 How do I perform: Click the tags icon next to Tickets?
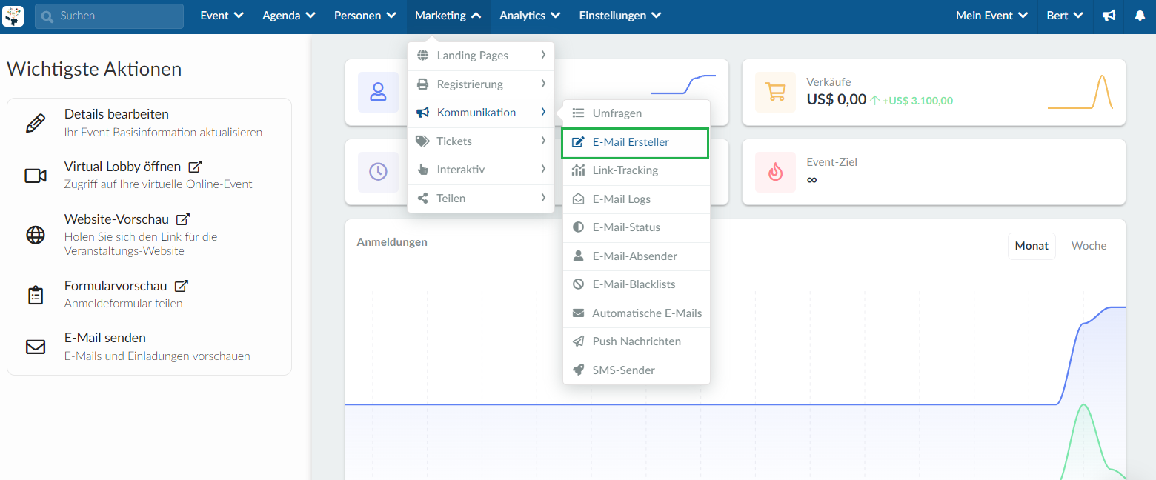coord(423,141)
